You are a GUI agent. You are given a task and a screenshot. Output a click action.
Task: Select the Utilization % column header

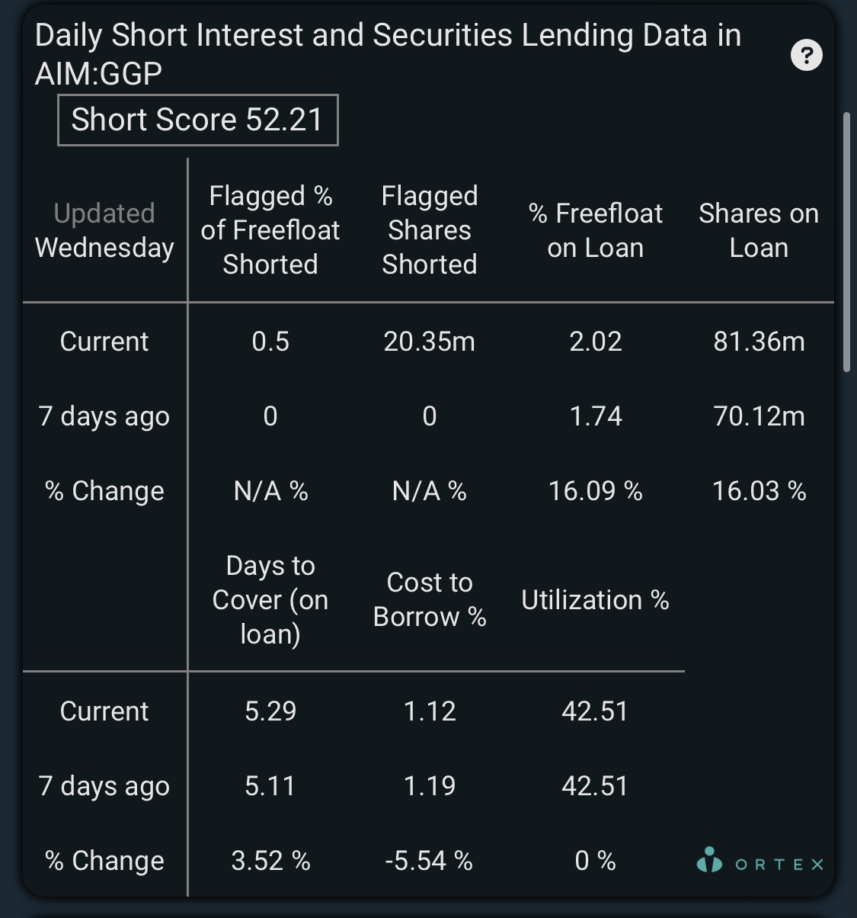pyautogui.click(x=595, y=600)
